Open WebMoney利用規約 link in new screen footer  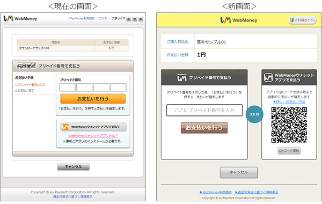(x=216, y=192)
